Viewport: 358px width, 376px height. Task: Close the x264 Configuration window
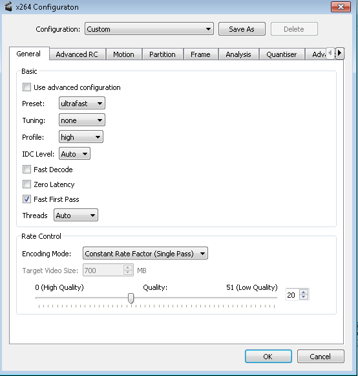tap(341, 6)
